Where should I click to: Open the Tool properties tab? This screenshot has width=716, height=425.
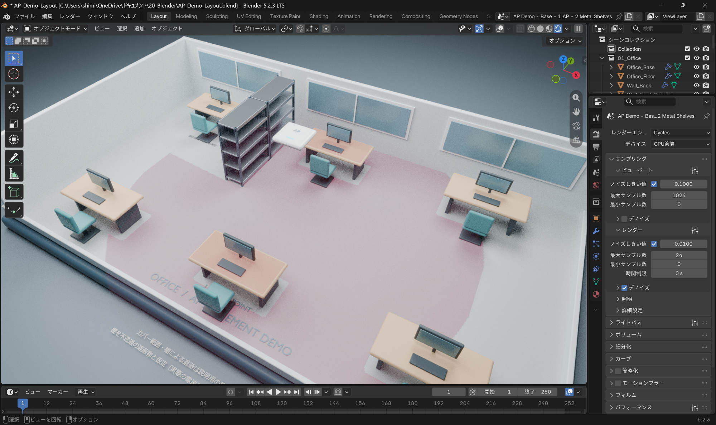[x=596, y=118]
